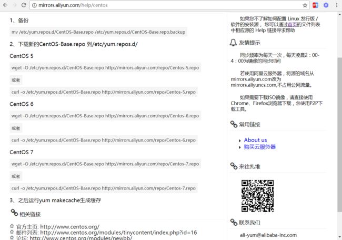Open the blue hexagon extension icon
342x240 pixels.
click(x=326, y=5)
